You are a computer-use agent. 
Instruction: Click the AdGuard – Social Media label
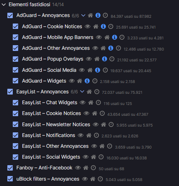[49, 70]
